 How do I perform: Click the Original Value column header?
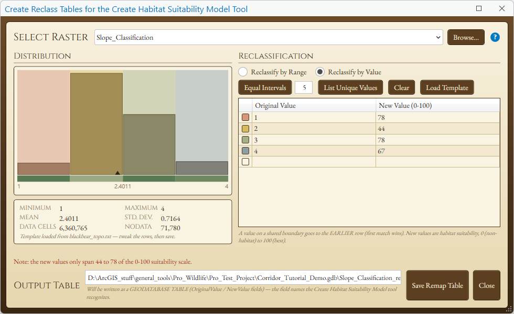[314, 105]
